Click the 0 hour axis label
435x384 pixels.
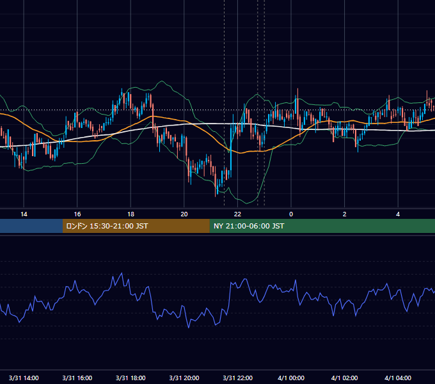[291, 214]
